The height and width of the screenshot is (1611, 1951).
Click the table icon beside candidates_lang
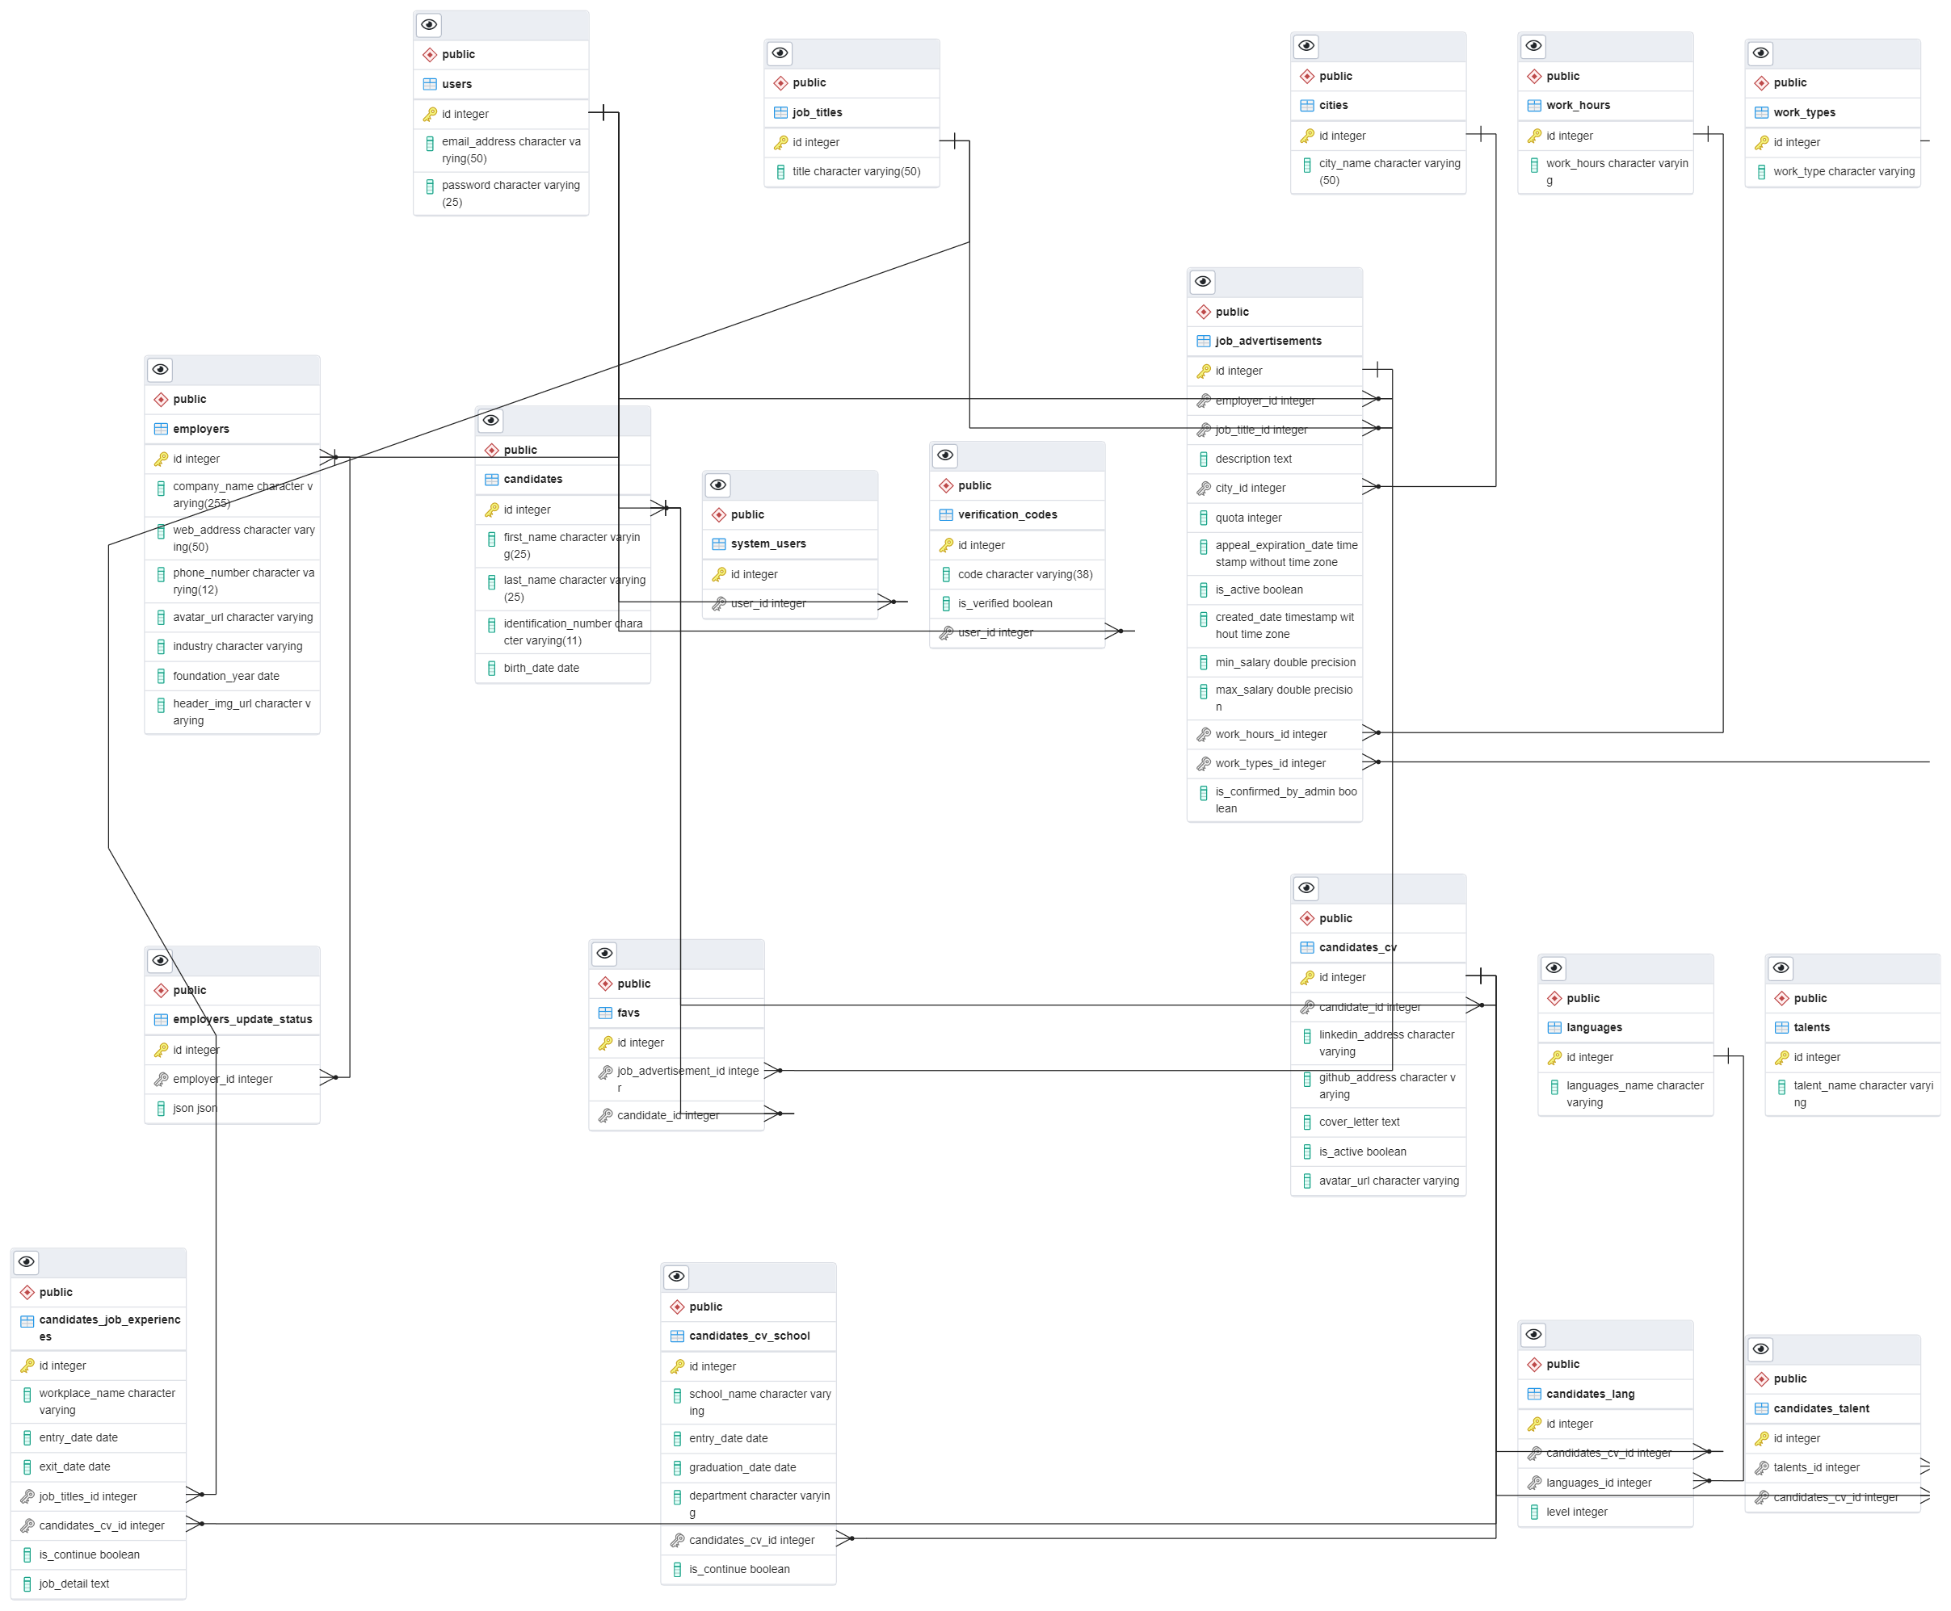[x=1536, y=1393]
